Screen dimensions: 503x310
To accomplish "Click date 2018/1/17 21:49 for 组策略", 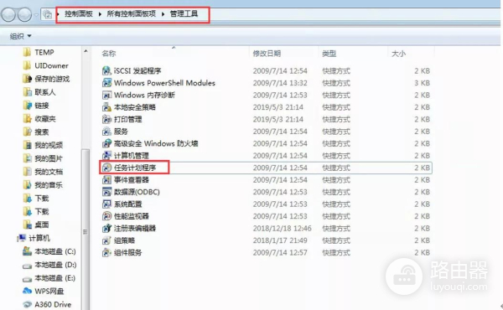I will tap(280, 240).
